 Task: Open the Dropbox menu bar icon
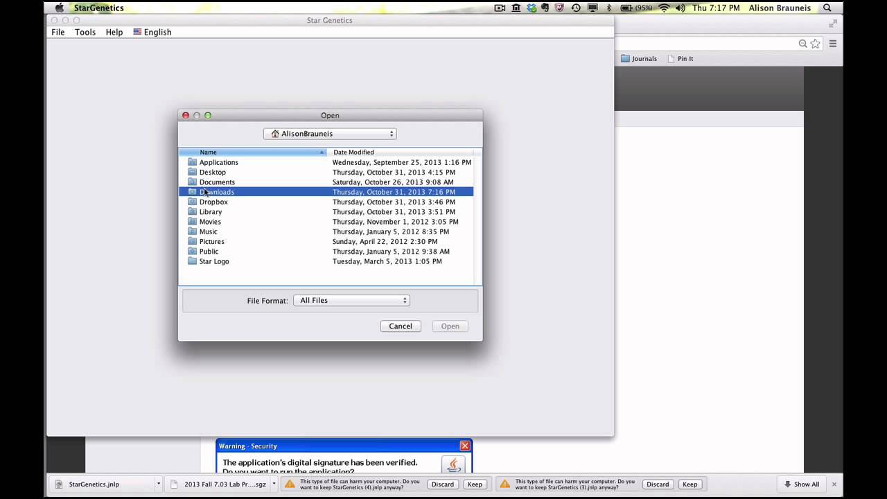click(532, 8)
